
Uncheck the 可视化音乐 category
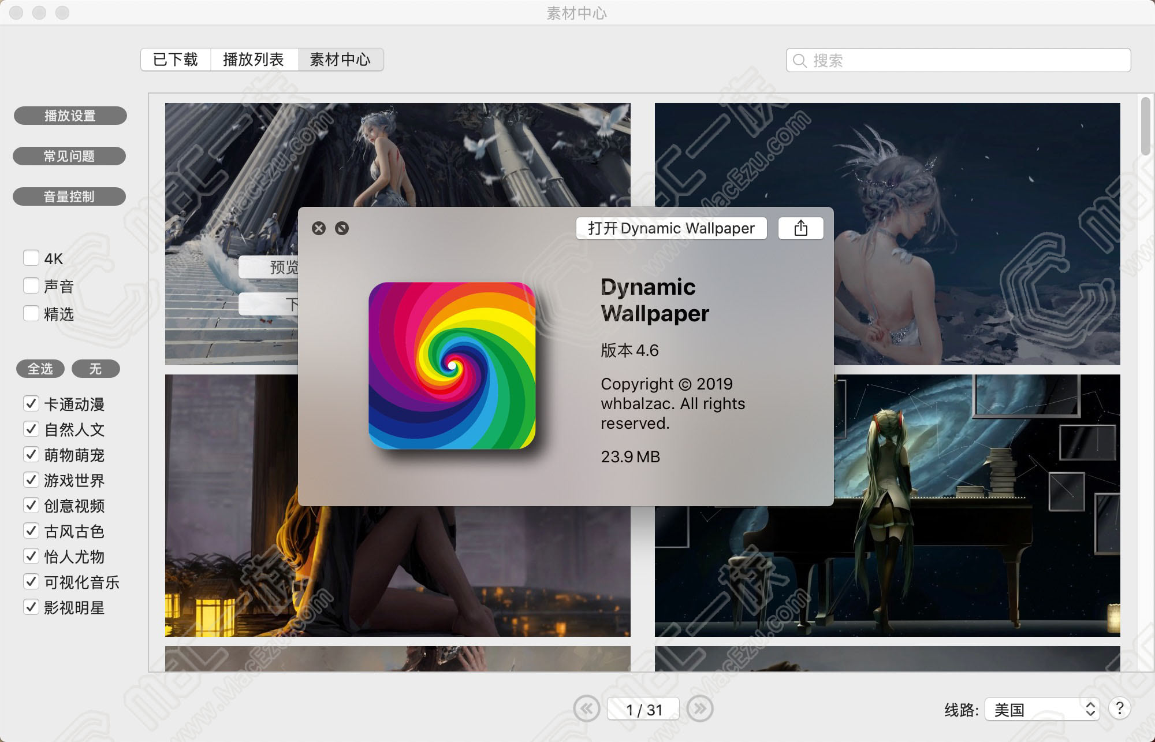[x=31, y=581]
